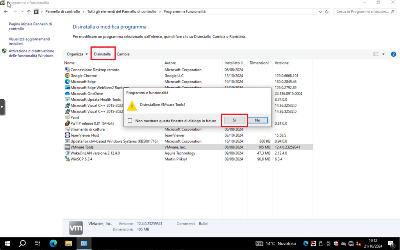400x250 pixels.
Task: Cancel the uninstall with the No button
Action: click(x=257, y=120)
